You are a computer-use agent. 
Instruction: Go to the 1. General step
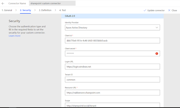coord(7,10)
